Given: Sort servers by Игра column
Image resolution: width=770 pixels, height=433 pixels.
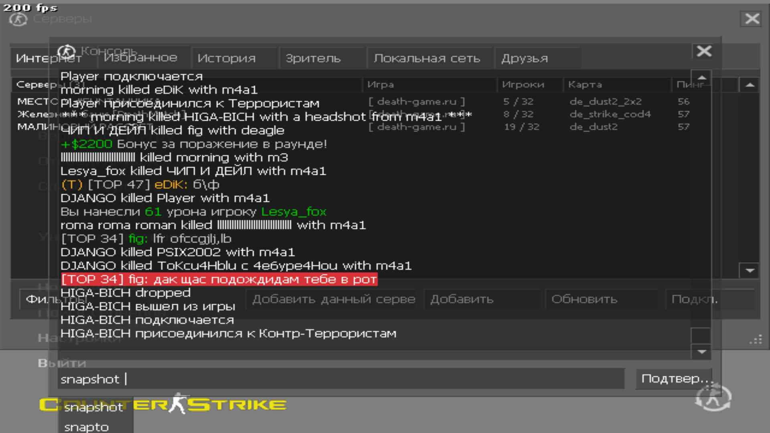Looking at the screenshot, I should click(430, 85).
